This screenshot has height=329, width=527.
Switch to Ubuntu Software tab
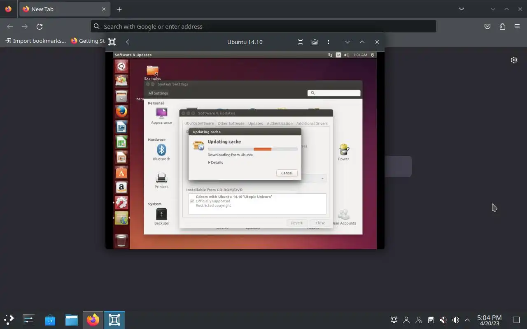point(199,123)
